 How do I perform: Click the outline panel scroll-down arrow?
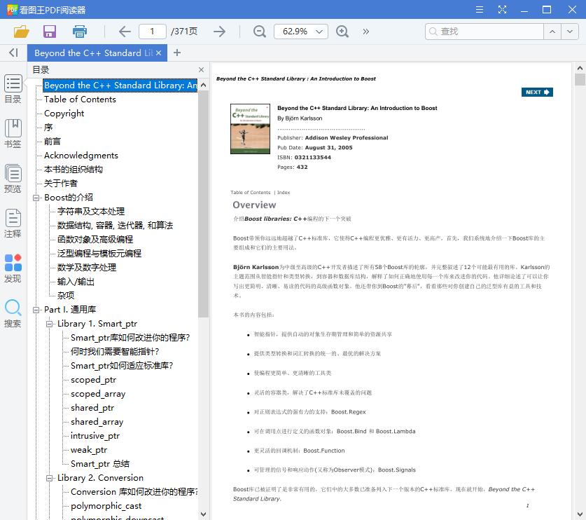point(203,514)
